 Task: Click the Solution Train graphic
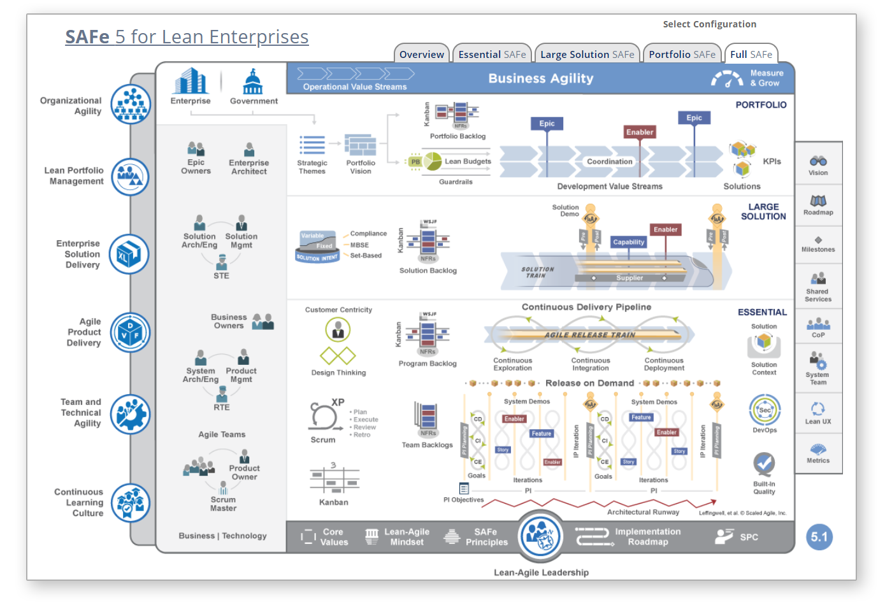coord(615,271)
